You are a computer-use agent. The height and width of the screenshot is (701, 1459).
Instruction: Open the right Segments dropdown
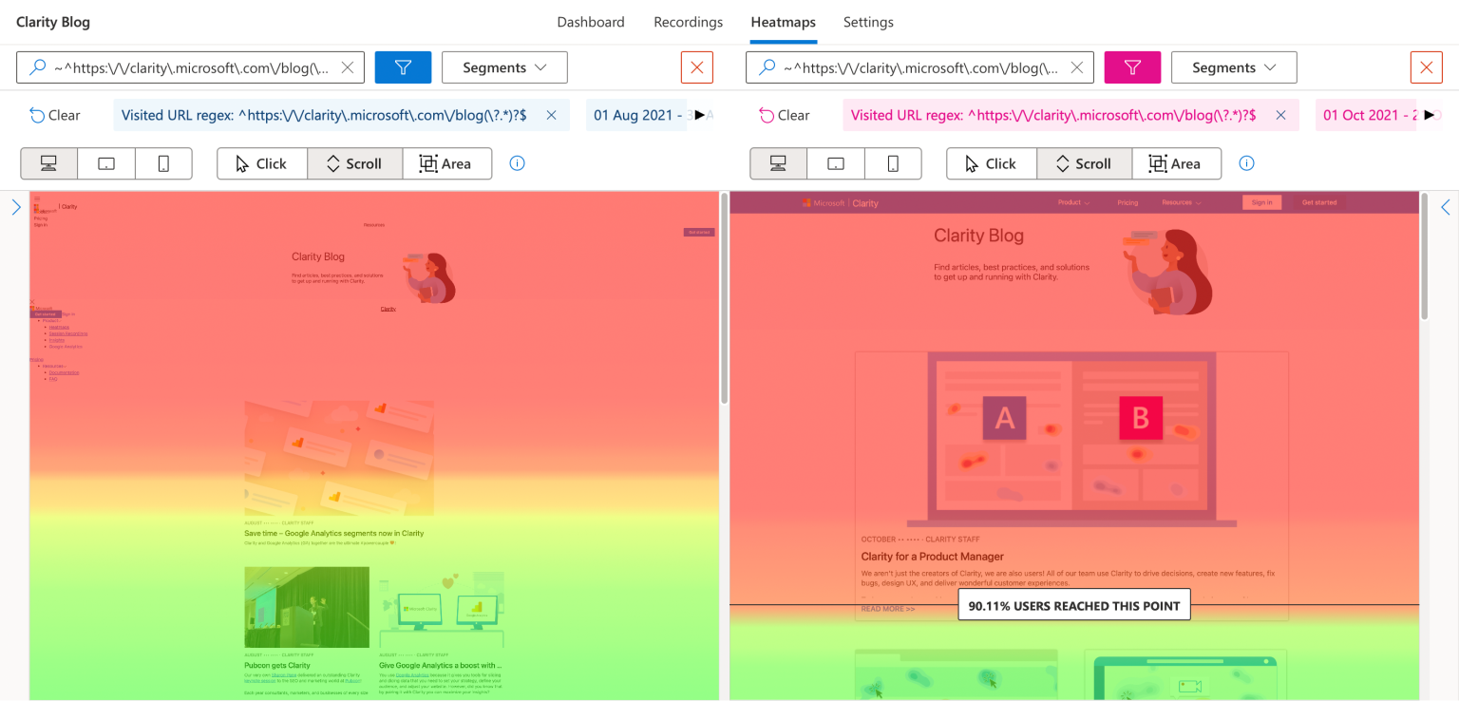coord(1233,66)
